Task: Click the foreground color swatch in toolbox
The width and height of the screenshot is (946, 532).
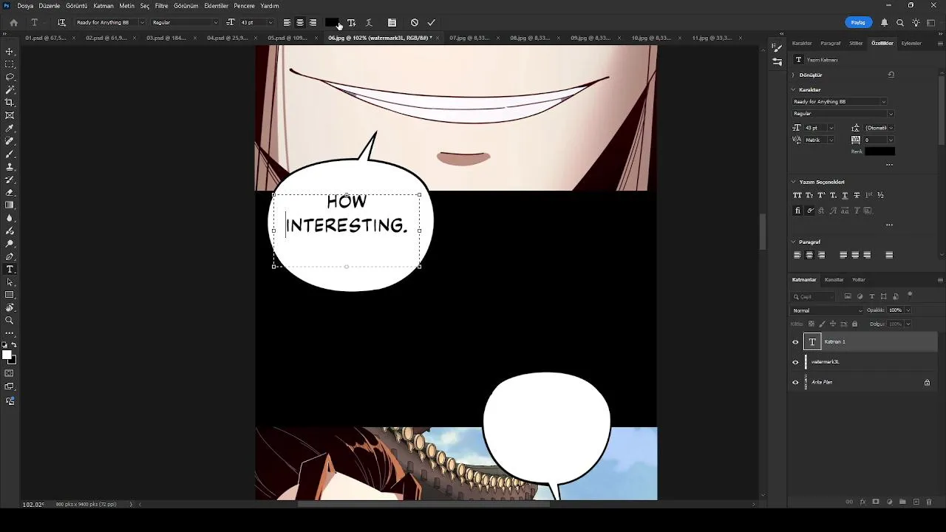Action: point(7,355)
